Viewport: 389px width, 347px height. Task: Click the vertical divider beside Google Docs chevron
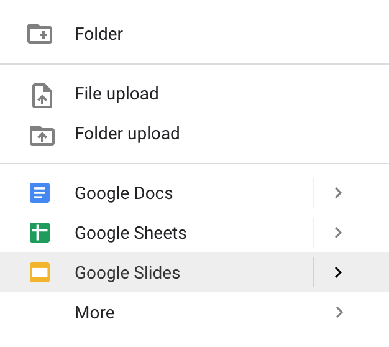(x=314, y=193)
